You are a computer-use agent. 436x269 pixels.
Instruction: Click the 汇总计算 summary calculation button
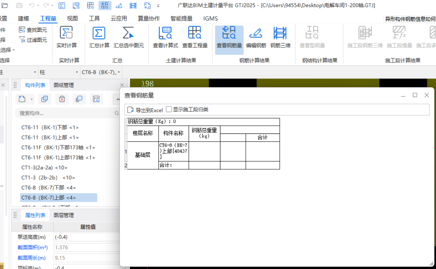pyautogui.click(x=99, y=37)
